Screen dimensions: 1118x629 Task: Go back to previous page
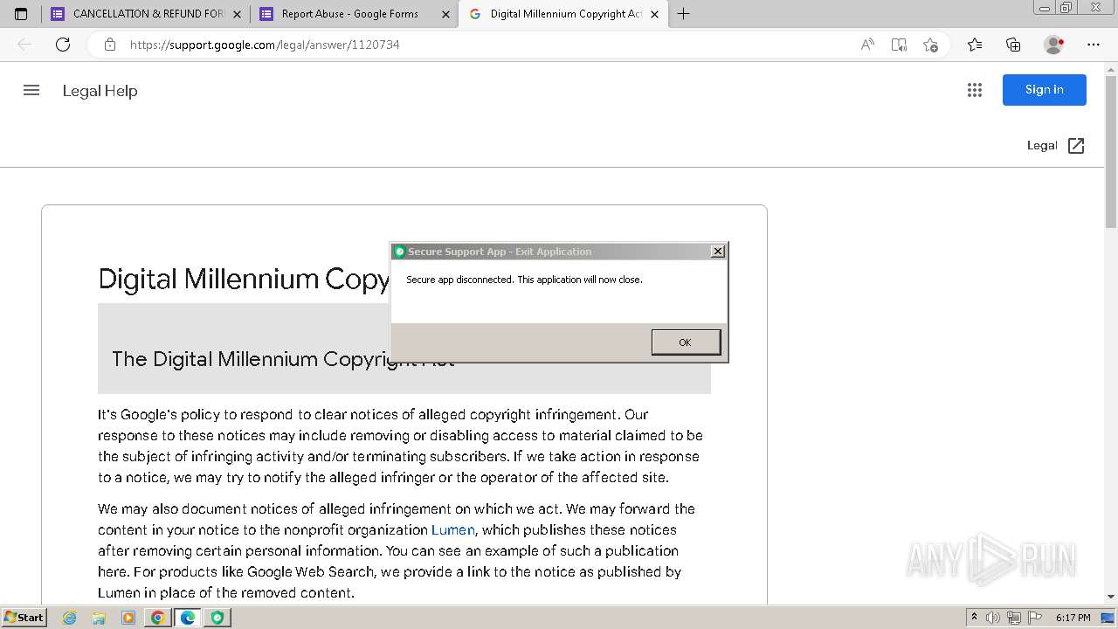tap(24, 45)
